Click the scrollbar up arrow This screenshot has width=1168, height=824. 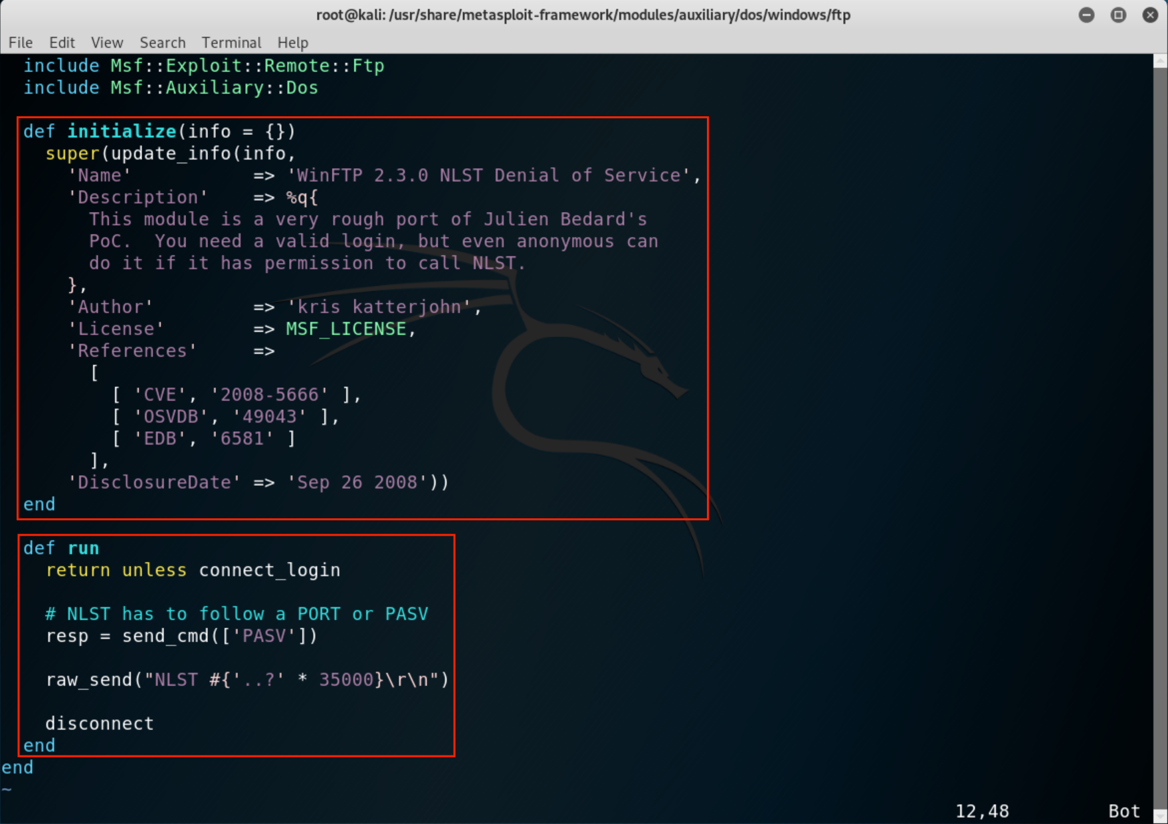coord(1161,61)
